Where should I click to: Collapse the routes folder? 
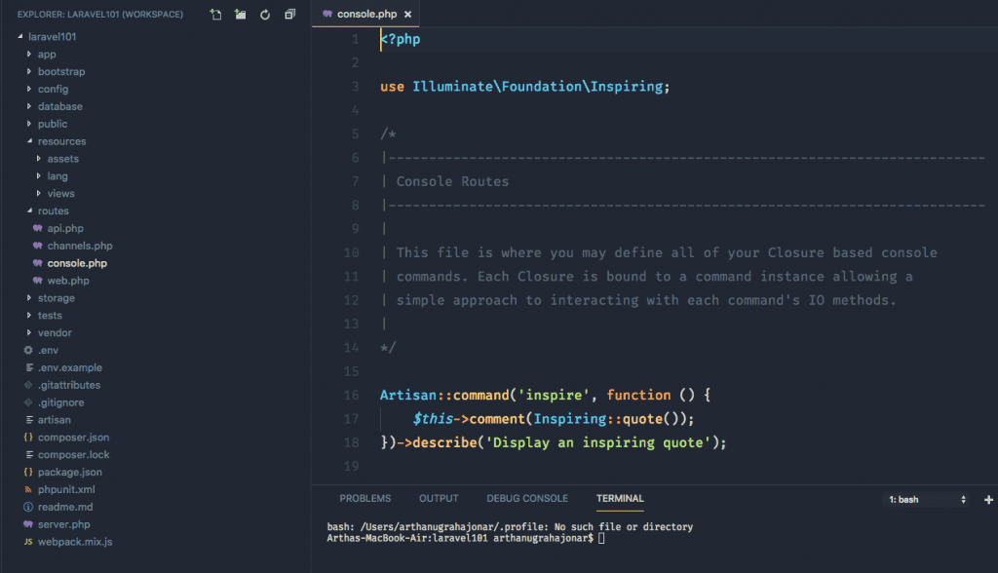[x=53, y=210]
